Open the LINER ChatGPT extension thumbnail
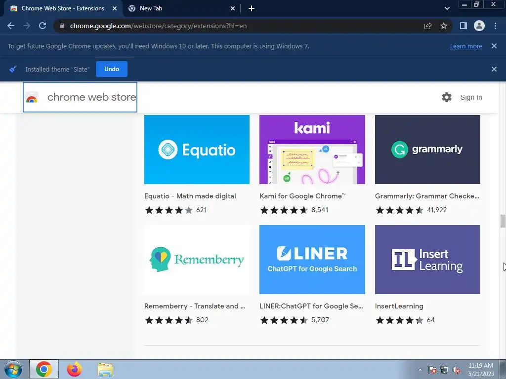Viewport: 506px width, 379px height. coord(312,260)
